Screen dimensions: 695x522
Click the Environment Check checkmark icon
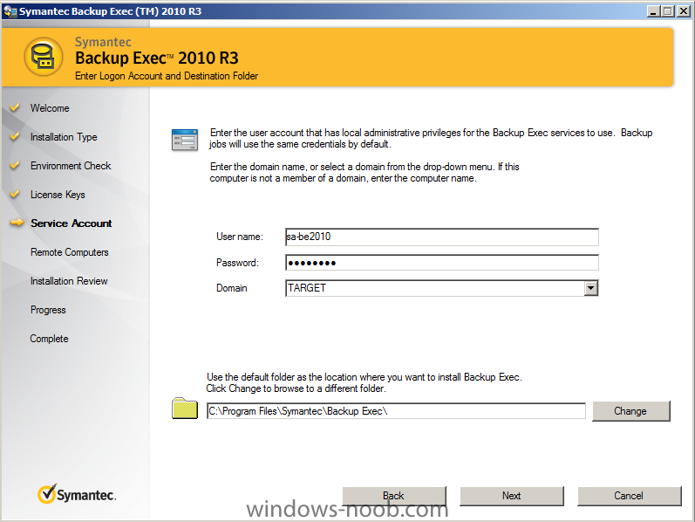(15, 165)
